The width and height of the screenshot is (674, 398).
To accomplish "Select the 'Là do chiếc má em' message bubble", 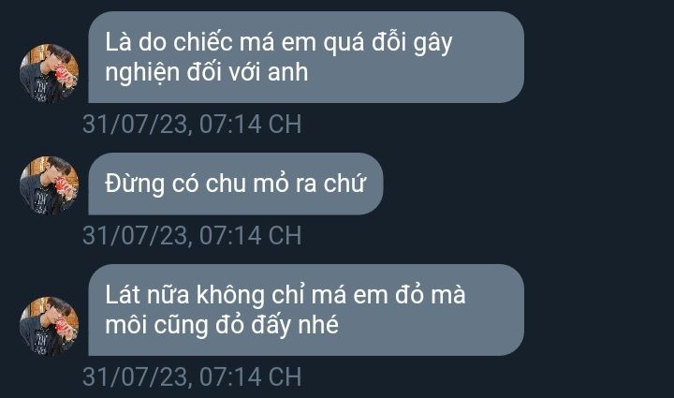I will pyautogui.click(x=306, y=57).
